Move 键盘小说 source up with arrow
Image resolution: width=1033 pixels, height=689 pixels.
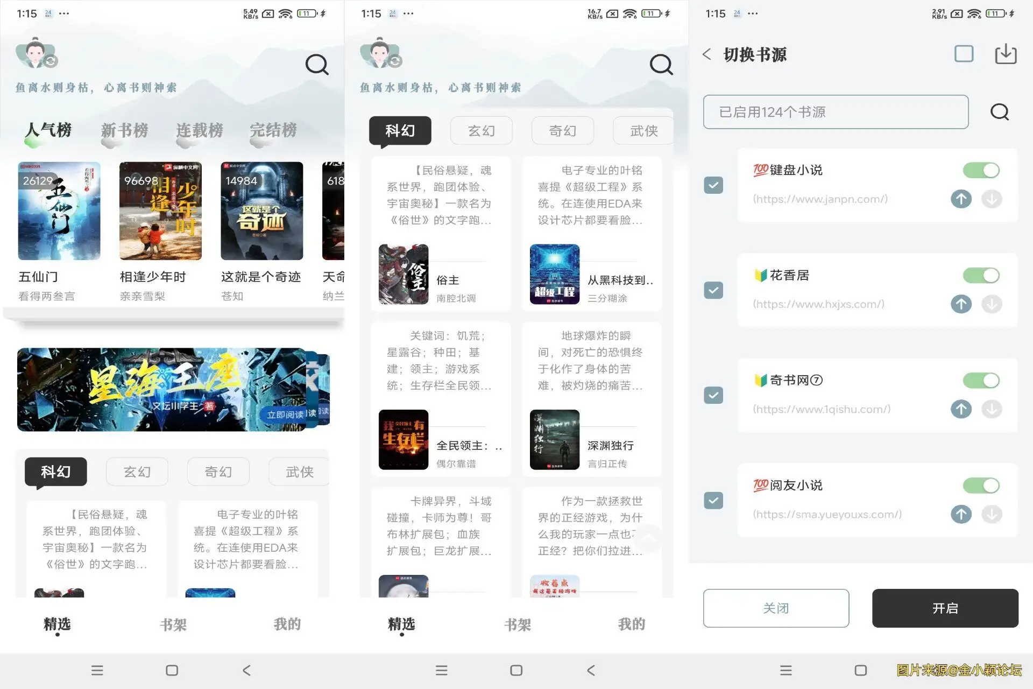(961, 199)
